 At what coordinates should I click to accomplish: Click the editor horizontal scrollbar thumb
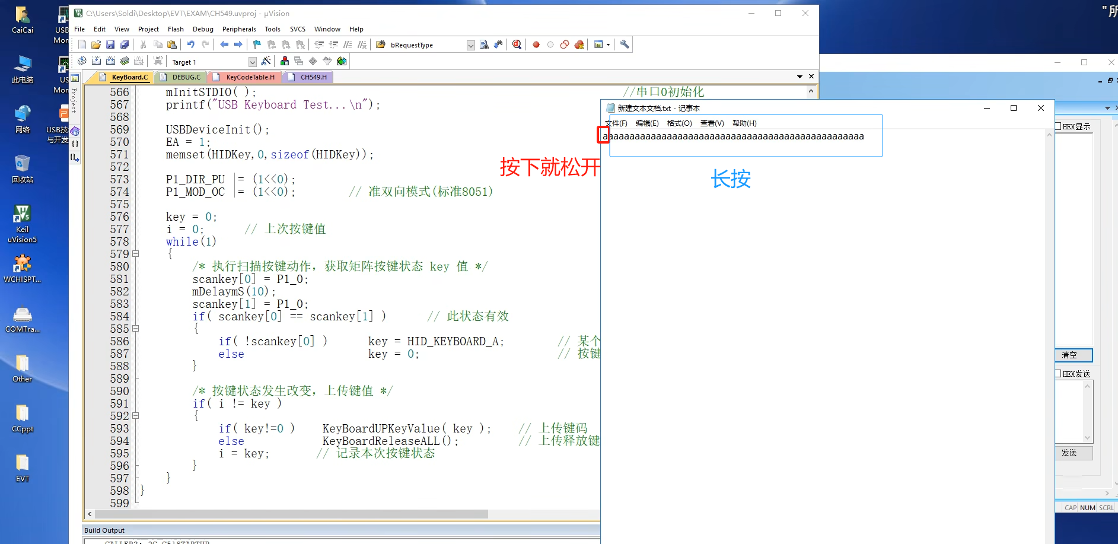tap(291, 514)
